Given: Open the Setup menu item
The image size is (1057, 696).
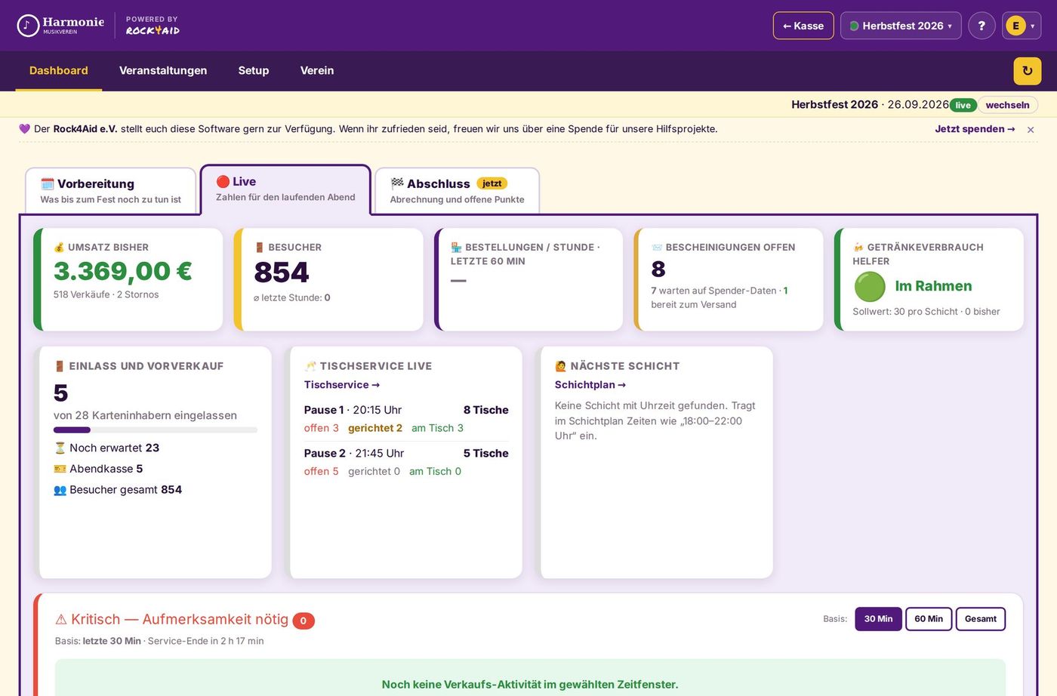Looking at the screenshot, I should 254,71.
